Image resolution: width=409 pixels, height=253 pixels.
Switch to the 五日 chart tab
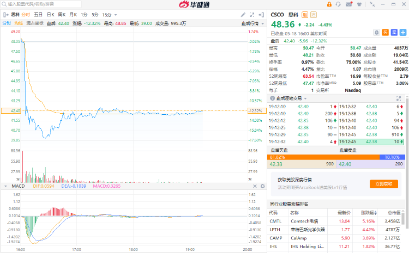(38, 15)
